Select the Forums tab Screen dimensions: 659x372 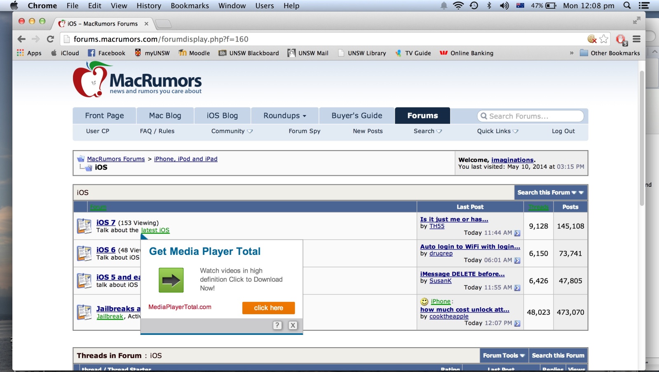pos(422,115)
